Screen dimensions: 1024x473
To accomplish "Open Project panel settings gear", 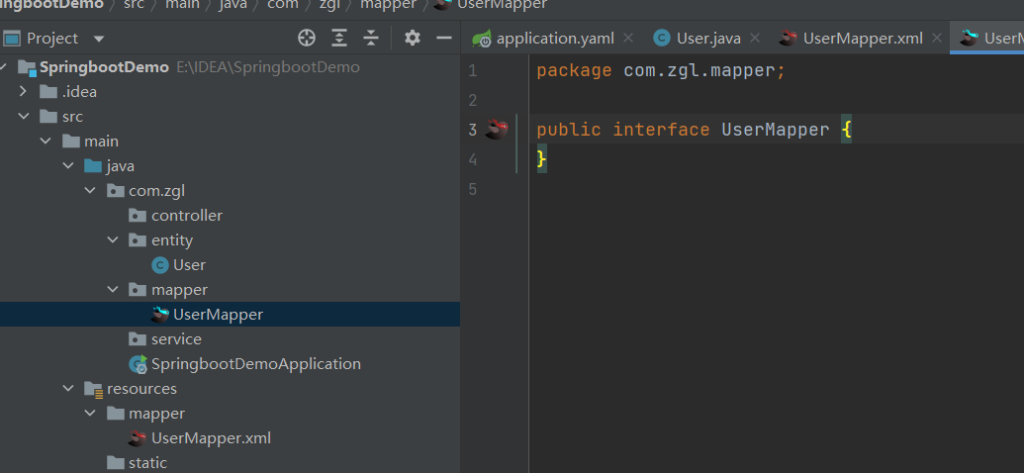I will click(413, 38).
